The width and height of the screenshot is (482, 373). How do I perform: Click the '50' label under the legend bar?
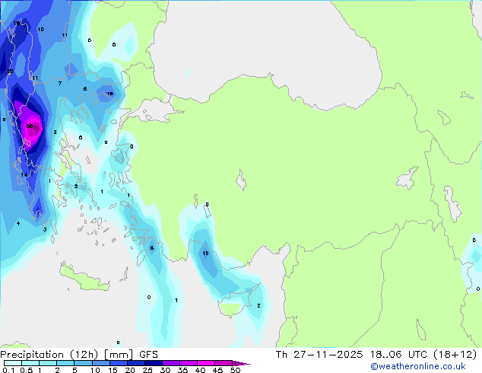[x=236, y=370]
